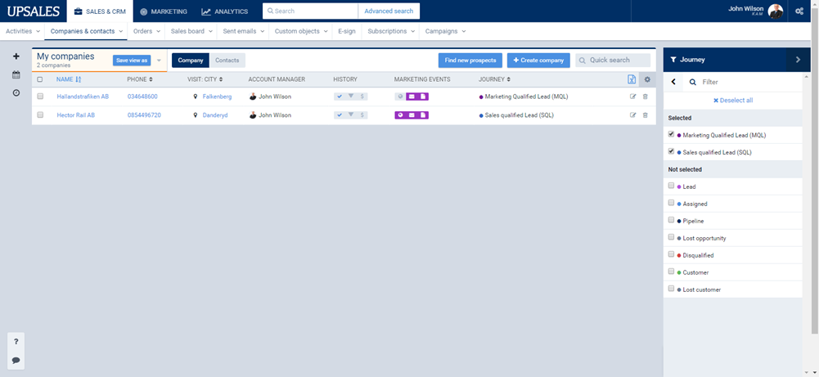The height and width of the screenshot is (377, 819).
Task: Click the marketing globe icon for Hallandstrafiken AB
Action: coord(400,96)
